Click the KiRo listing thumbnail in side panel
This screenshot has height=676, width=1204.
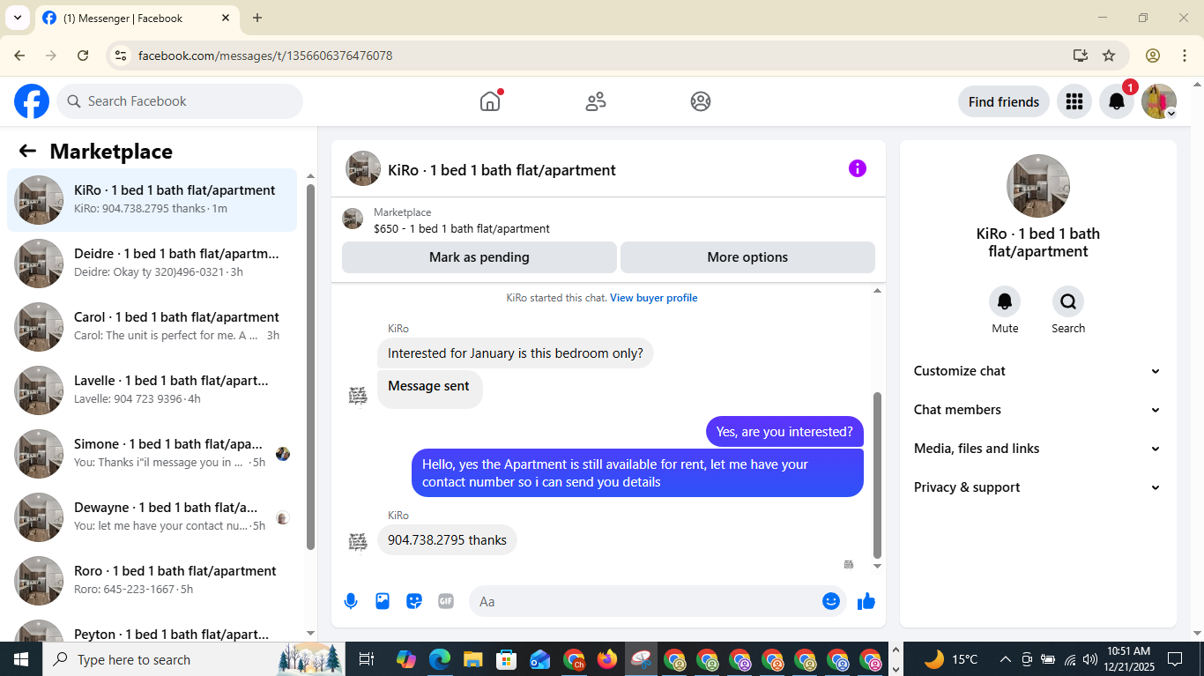click(x=1038, y=186)
